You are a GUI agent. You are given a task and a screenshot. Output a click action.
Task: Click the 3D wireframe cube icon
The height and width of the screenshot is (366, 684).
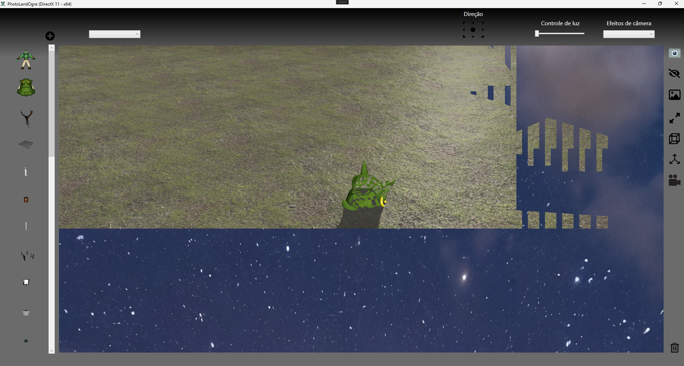click(674, 138)
